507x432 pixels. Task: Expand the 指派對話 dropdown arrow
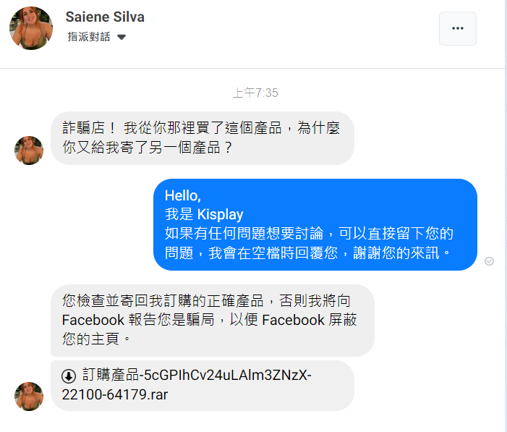[122, 37]
